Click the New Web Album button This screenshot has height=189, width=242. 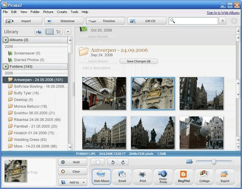click(x=102, y=177)
